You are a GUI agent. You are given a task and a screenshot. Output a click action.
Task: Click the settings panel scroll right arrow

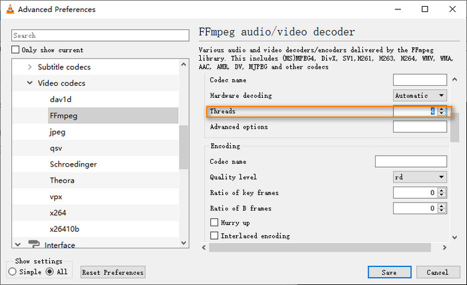pyautogui.click(x=444, y=247)
